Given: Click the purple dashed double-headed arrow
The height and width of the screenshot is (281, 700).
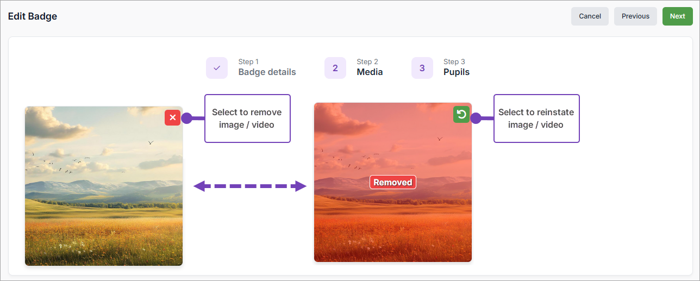Looking at the screenshot, I should pyautogui.click(x=250, y=186).
